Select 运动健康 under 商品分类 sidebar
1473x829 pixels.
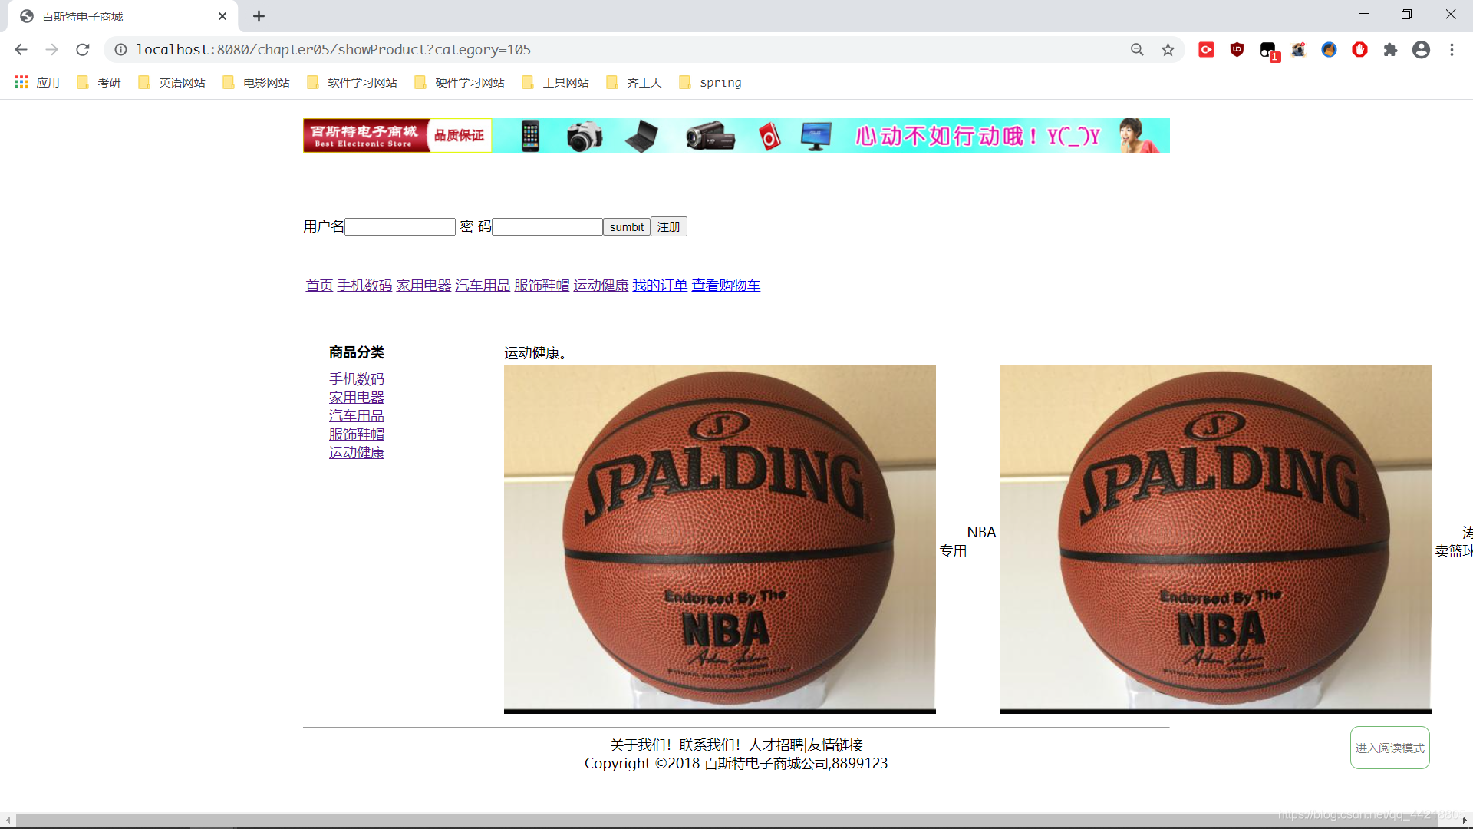[x=357, y=453]
